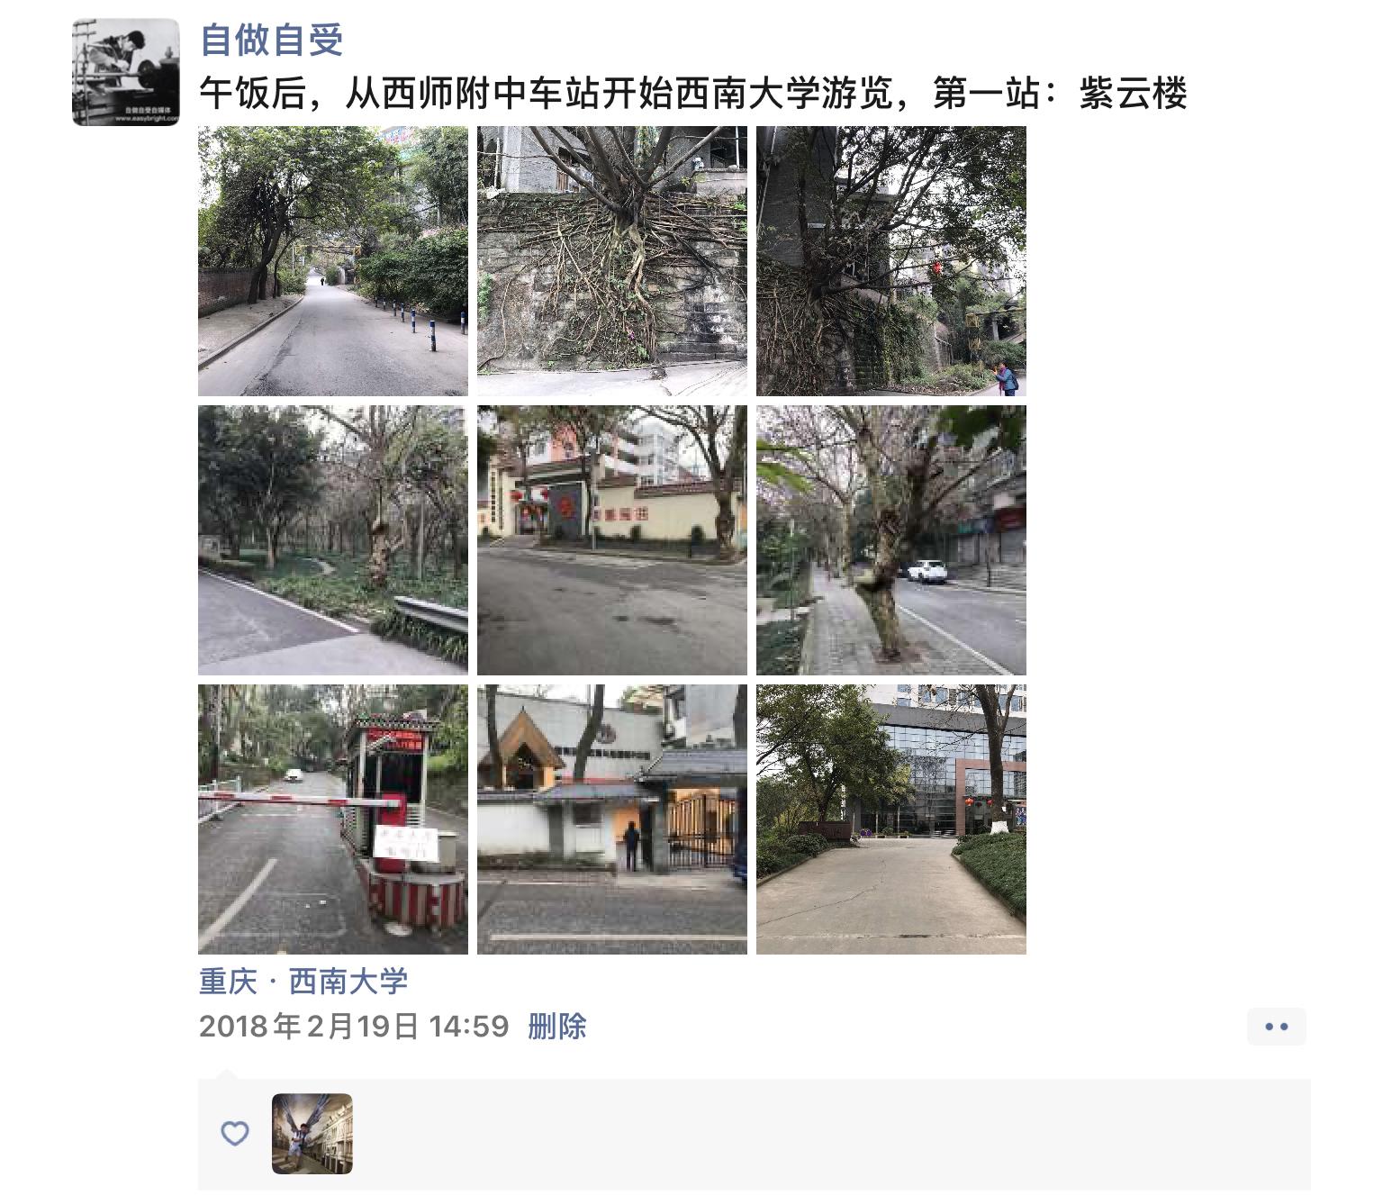1383x1195 pixels.
Task: Open the photo of the wooden pavilion entrance
Action: click(x=612, y=819)
